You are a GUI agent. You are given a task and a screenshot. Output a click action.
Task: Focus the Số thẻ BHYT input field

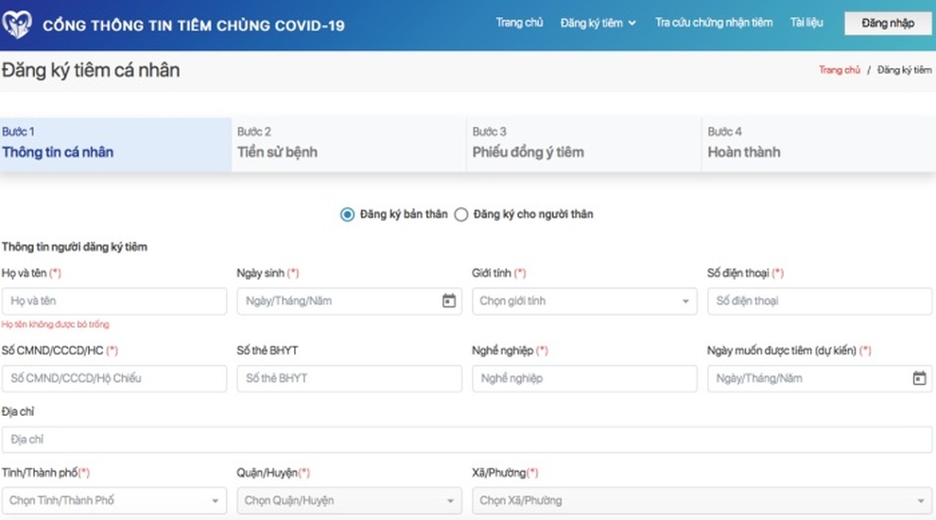349,378
